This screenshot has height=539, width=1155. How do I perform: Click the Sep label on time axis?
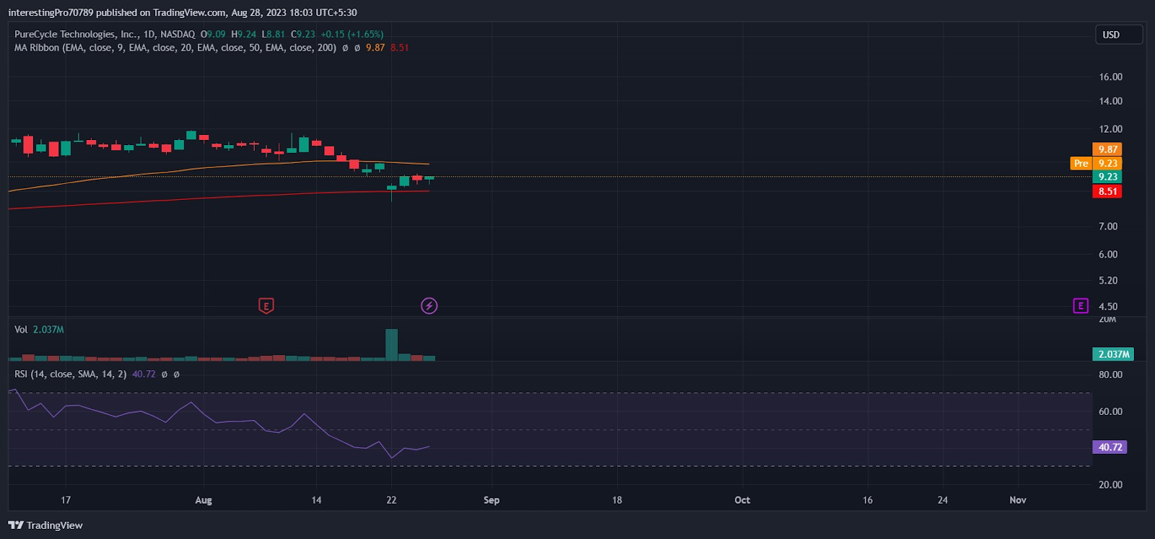coord(492,500)
